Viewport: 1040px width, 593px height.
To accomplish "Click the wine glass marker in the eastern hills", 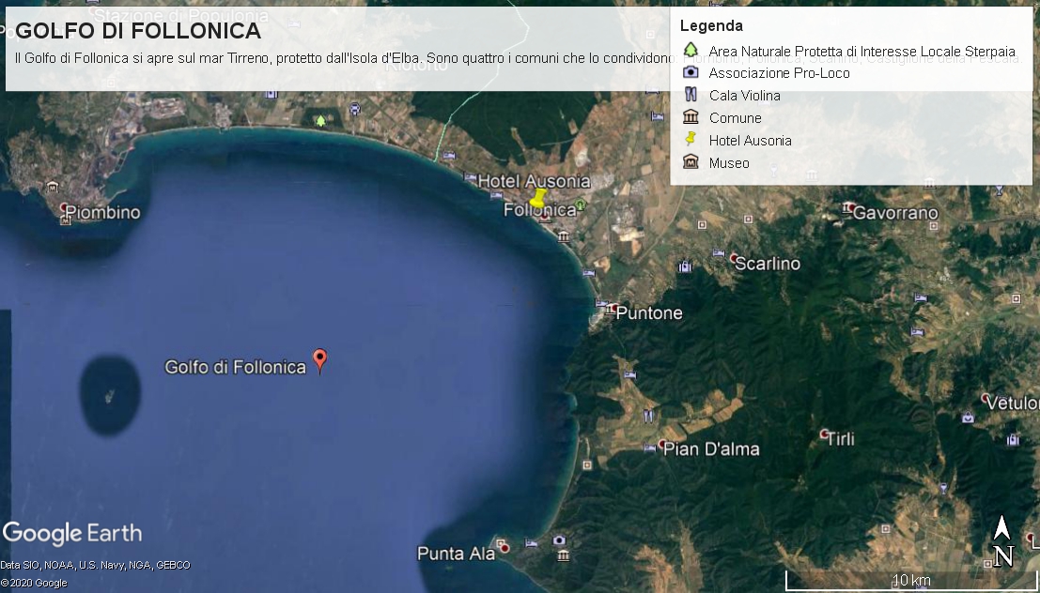I will coord(943,489).
